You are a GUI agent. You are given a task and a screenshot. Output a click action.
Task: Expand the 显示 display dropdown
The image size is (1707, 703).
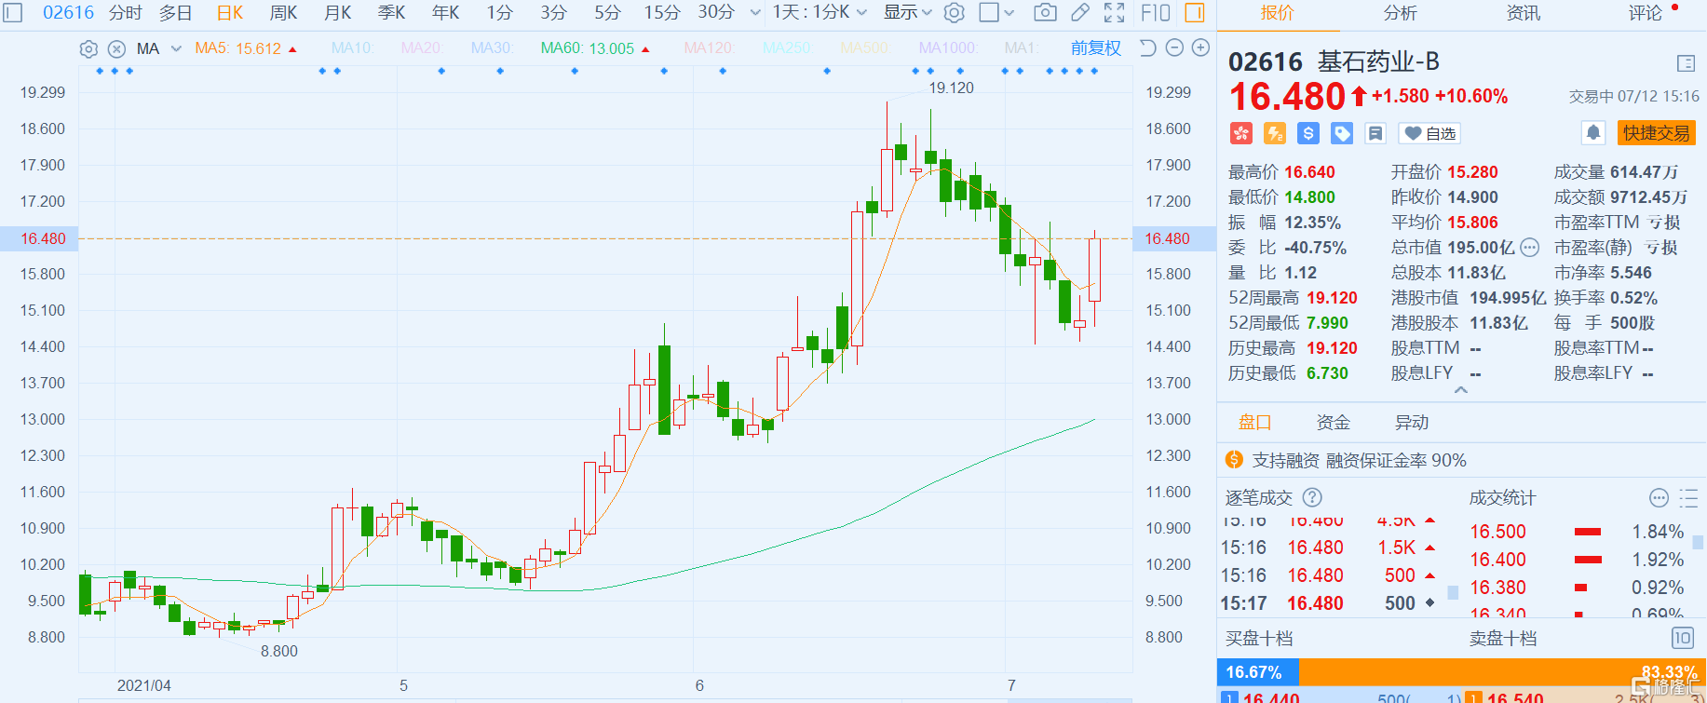click(x=907, y=12)
